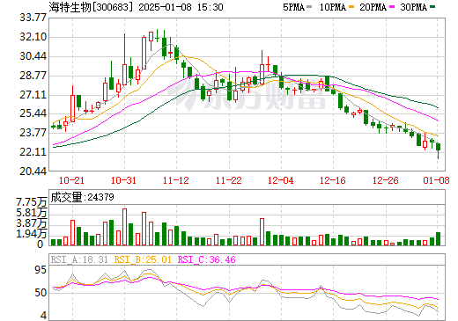The image size is (458, 321).
Task: Click the 12-16 date label
Action: (x=333, y=180)
